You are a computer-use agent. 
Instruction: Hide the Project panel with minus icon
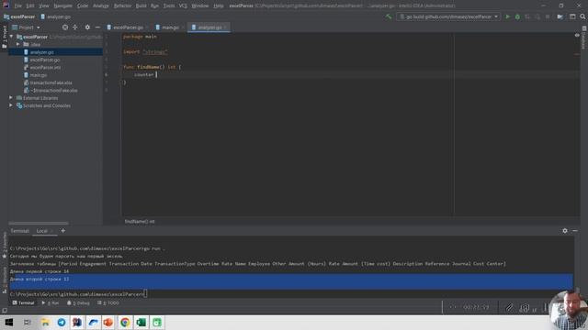97,27
